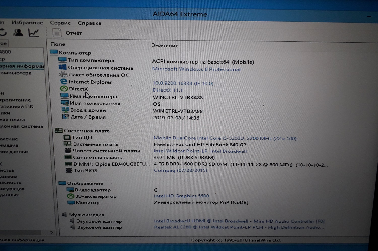This screenshot has height=251, width=378.
Task: Click the Компьютер group monitor icon
Action: tap(54, 52)
